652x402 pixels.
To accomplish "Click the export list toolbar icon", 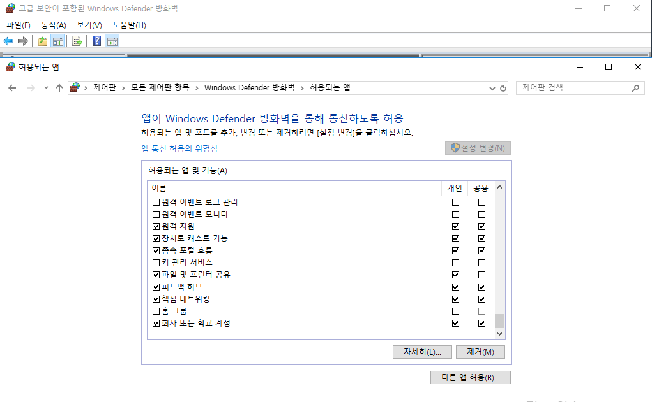I will click(x=77, y=41).
